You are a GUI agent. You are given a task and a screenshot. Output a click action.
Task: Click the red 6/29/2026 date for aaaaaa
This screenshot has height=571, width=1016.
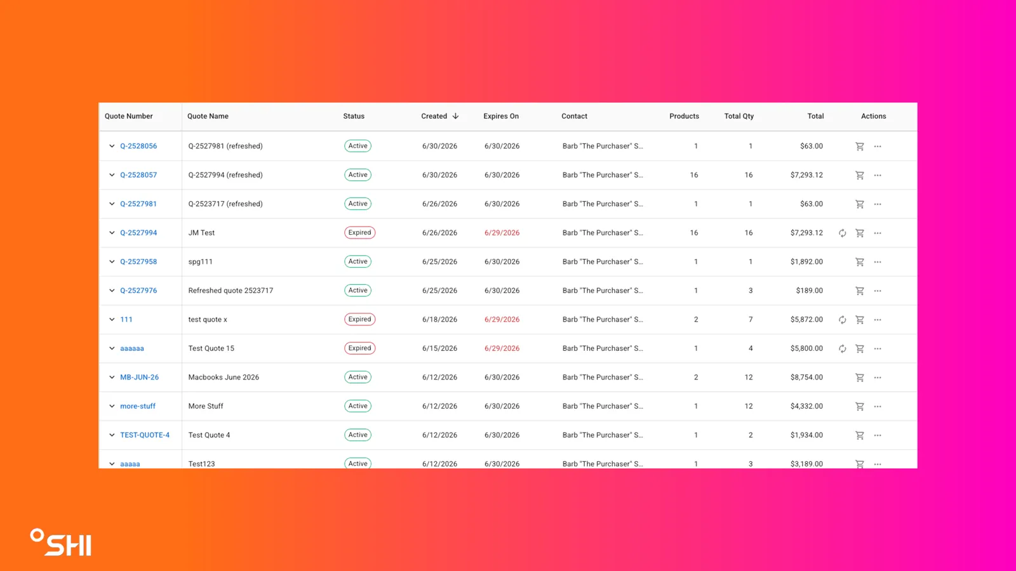[502, 348]
